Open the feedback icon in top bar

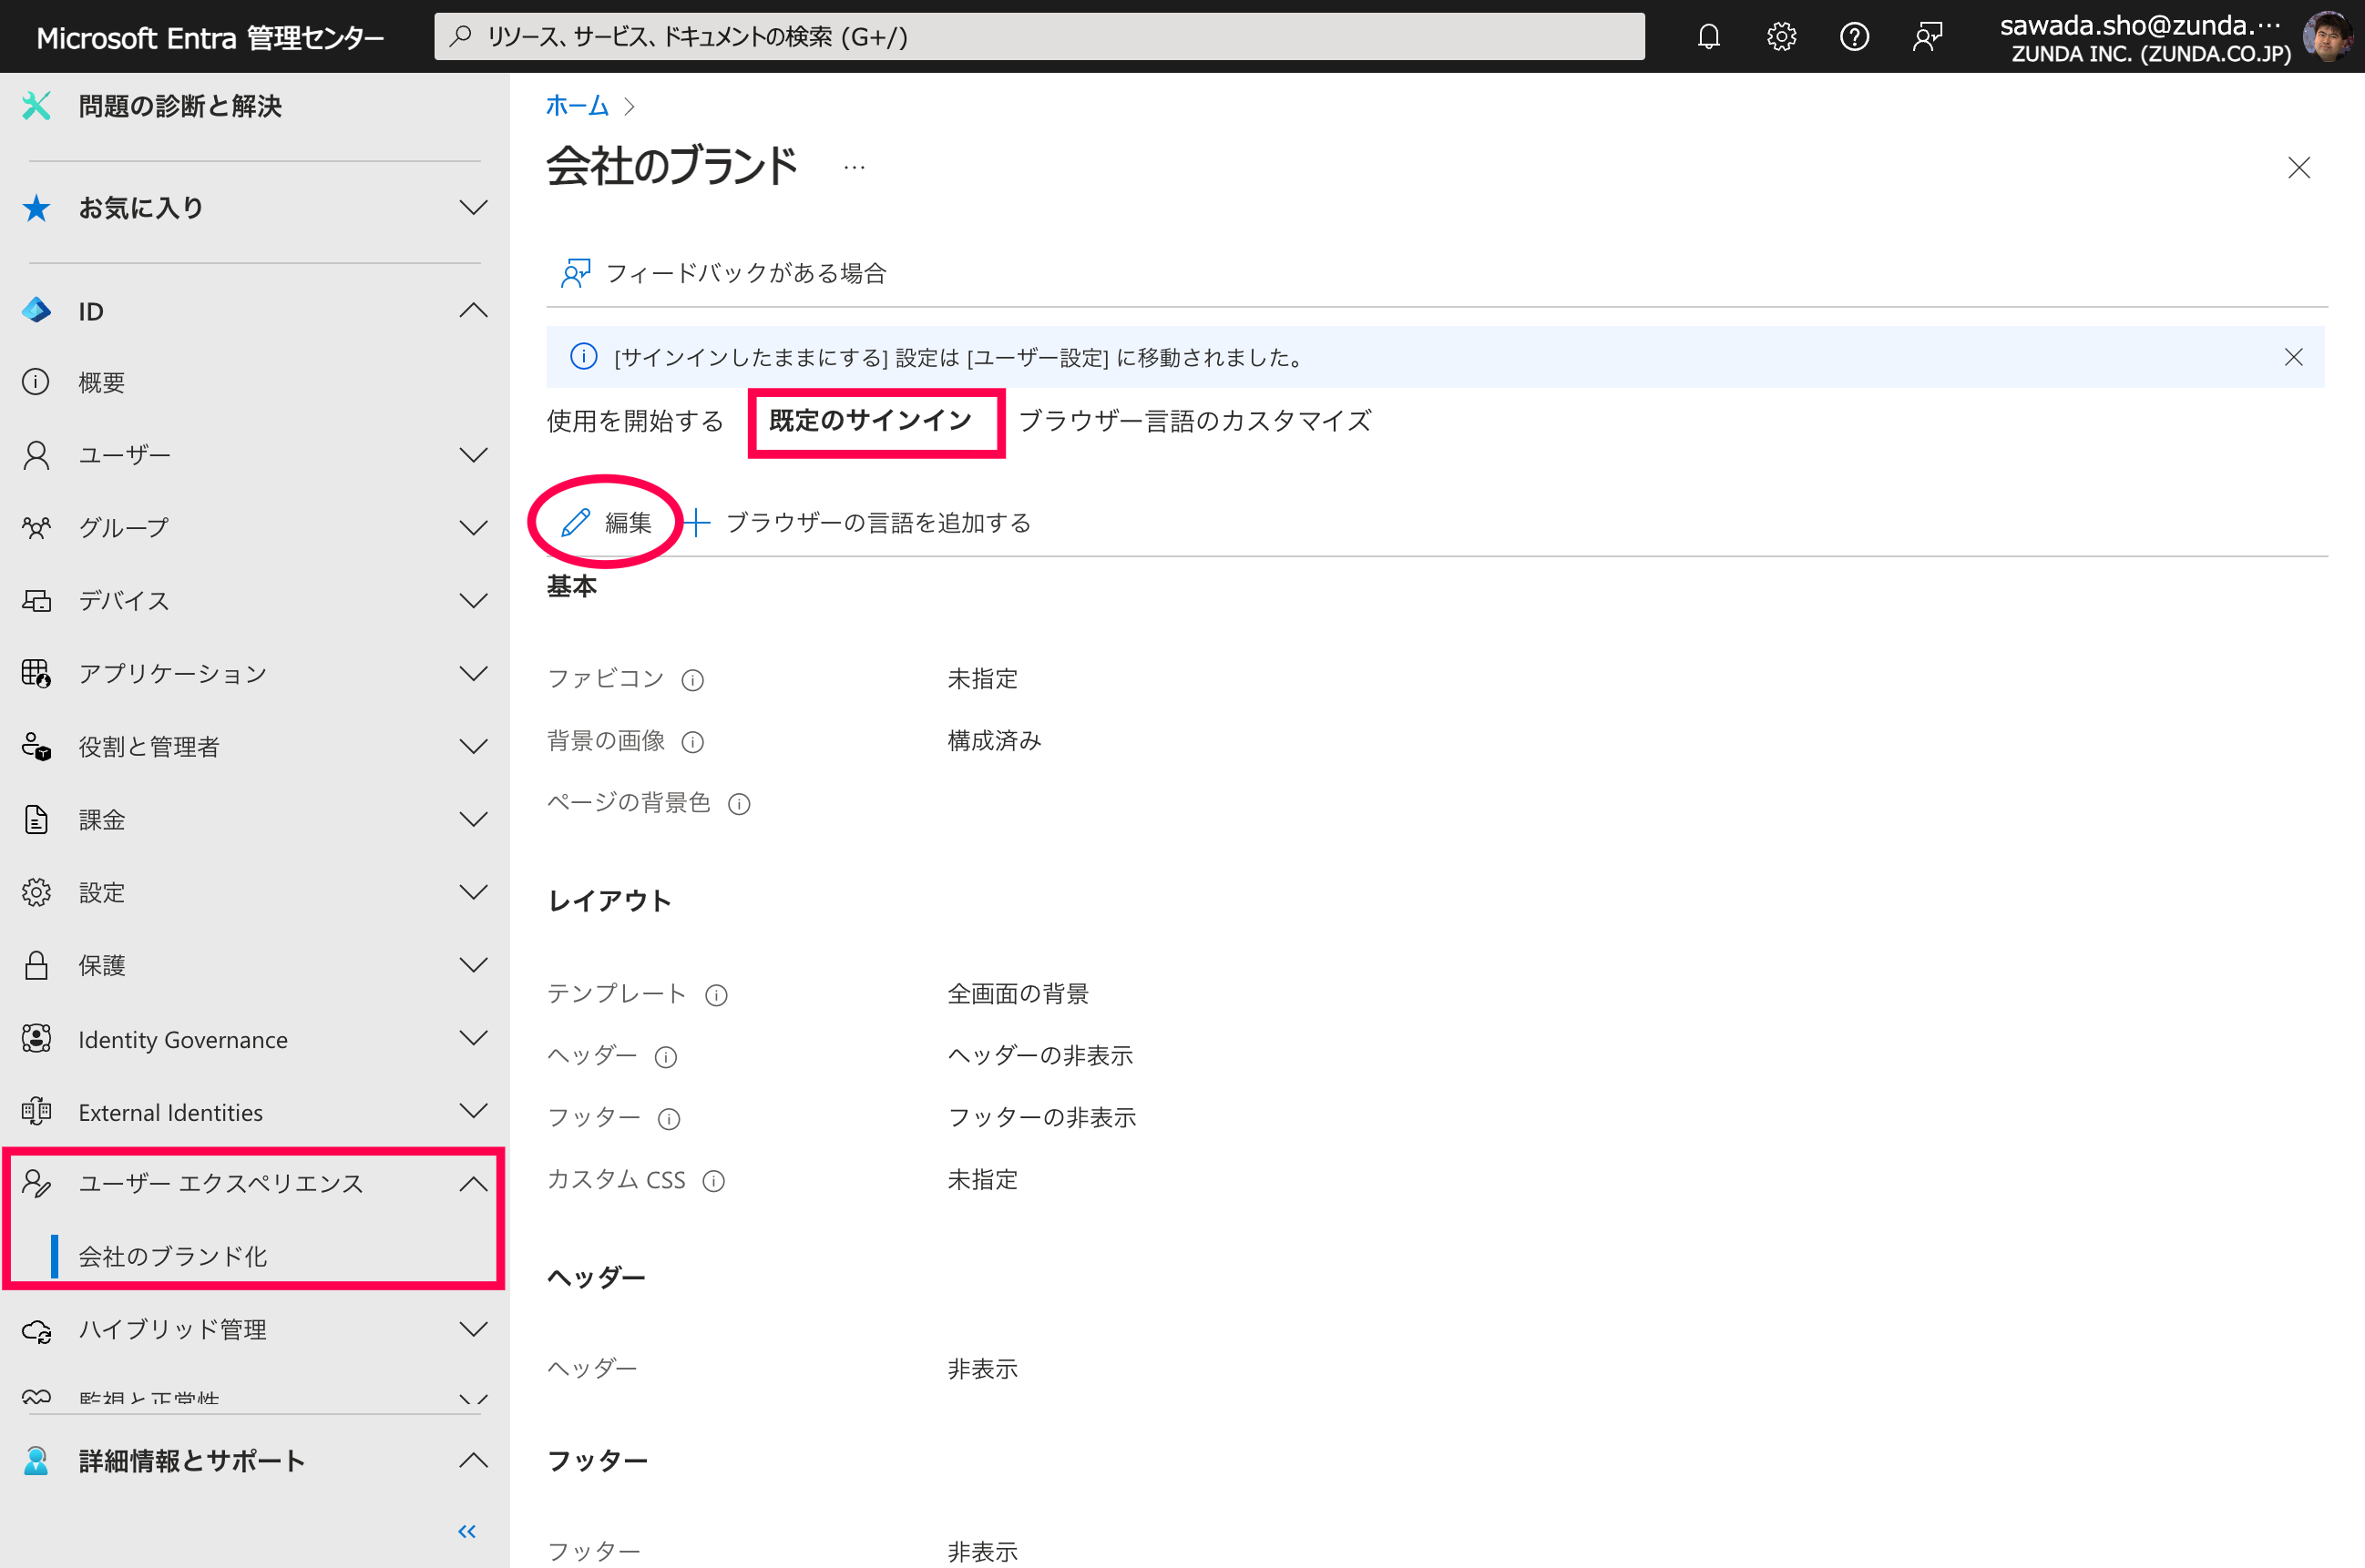pos(1927,37)
